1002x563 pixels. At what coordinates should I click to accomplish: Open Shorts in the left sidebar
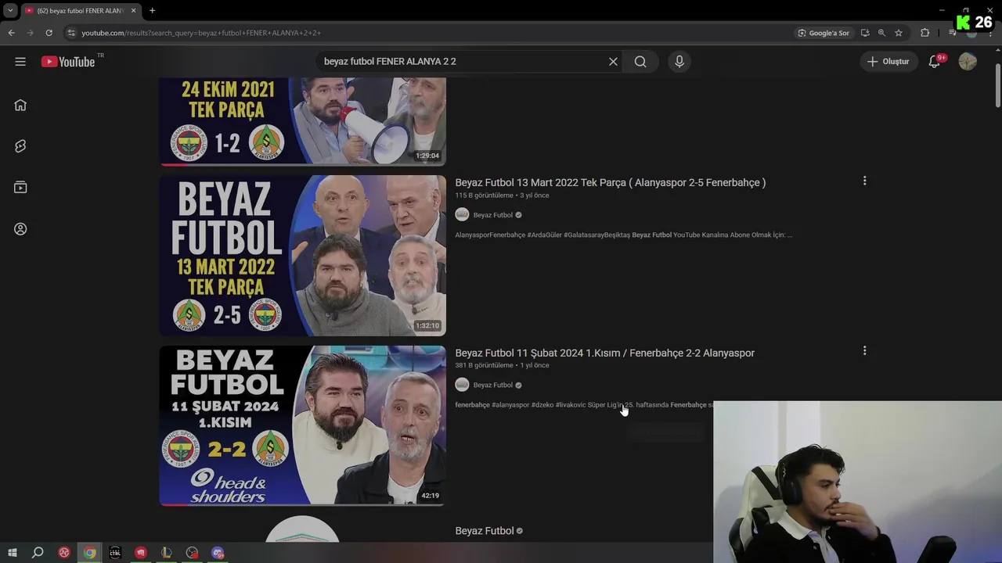pos(20,146)
